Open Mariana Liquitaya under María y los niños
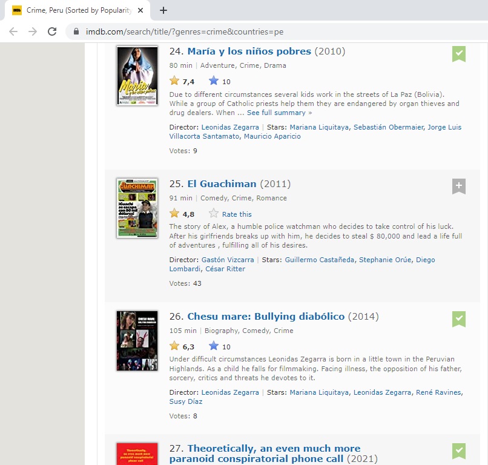Screen dimensions: 488x465 pos(319,127)
